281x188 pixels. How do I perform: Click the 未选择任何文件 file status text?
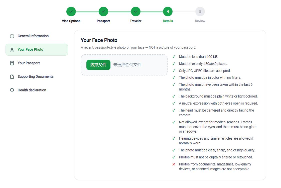pos(127,65)
